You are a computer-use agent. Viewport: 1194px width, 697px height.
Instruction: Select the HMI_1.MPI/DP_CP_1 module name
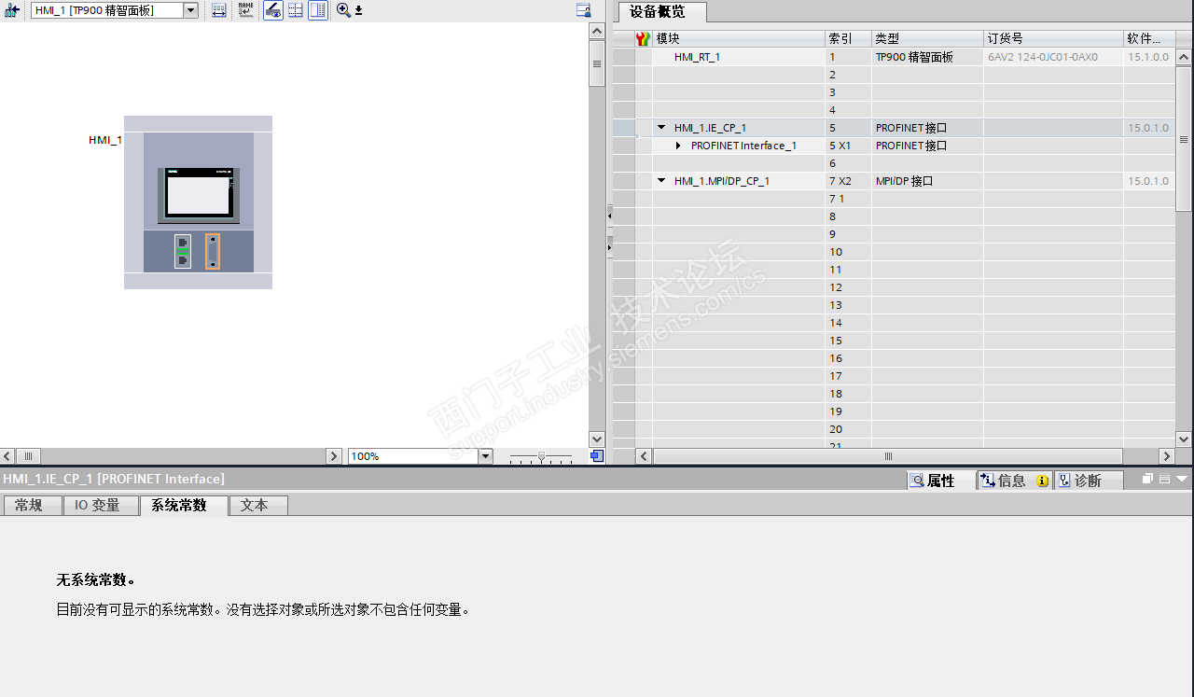tap(722, 181)
